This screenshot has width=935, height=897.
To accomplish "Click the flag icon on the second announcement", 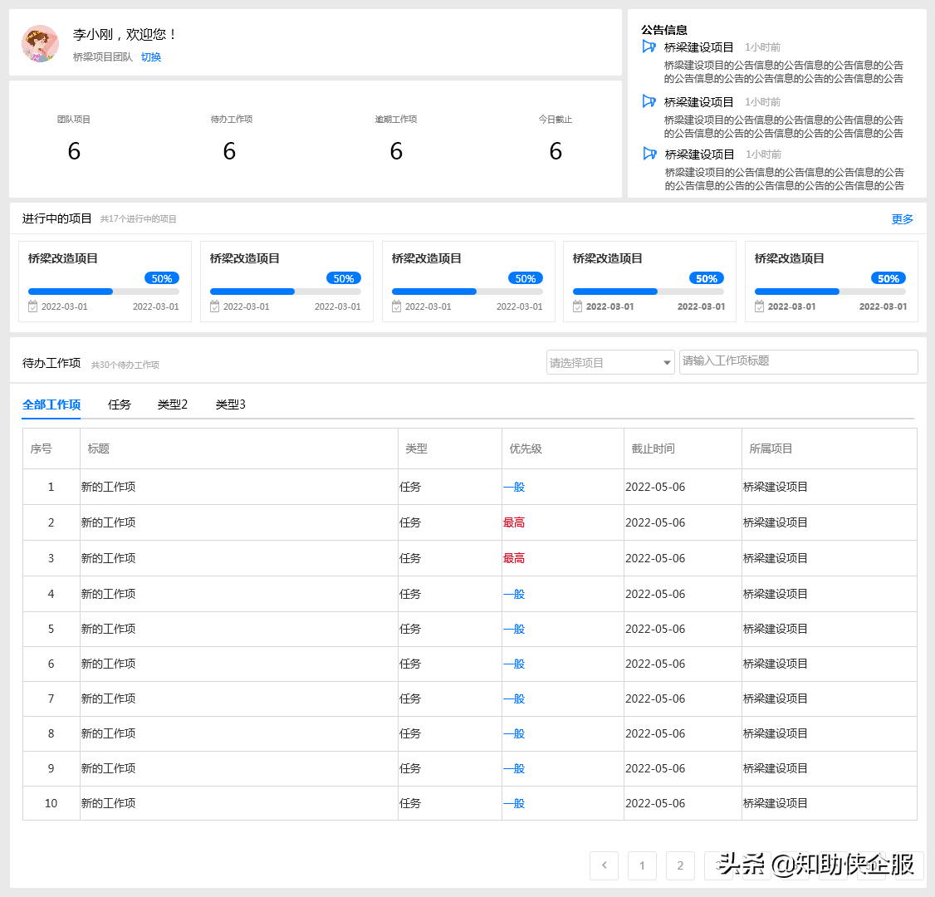I will pyautogui.click(x=649, y=101).
